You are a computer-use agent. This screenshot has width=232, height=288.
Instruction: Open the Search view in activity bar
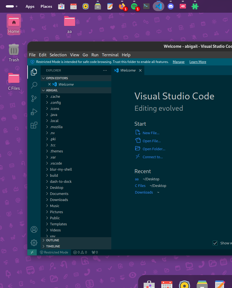coord(34,85)
